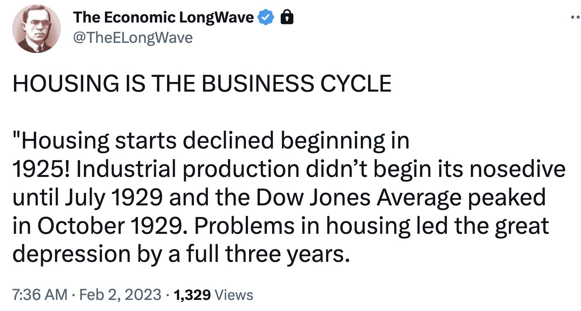Click the Feb 2, 2023 date
The width and height of the screenshot is (581, 311).
(120, 295)
